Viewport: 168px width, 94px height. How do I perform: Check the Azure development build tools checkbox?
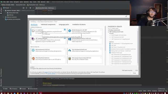[x=101, y=49]
